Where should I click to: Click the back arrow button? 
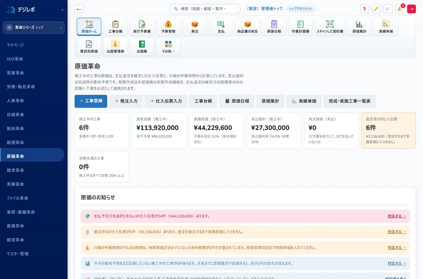coord(79,9)
